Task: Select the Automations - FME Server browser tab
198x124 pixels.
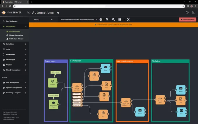Action: pos(15,2)
